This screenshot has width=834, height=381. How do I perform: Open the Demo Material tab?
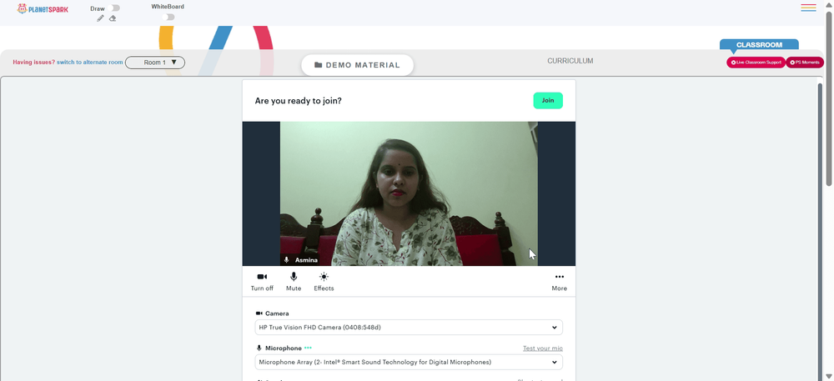[358, 65]
